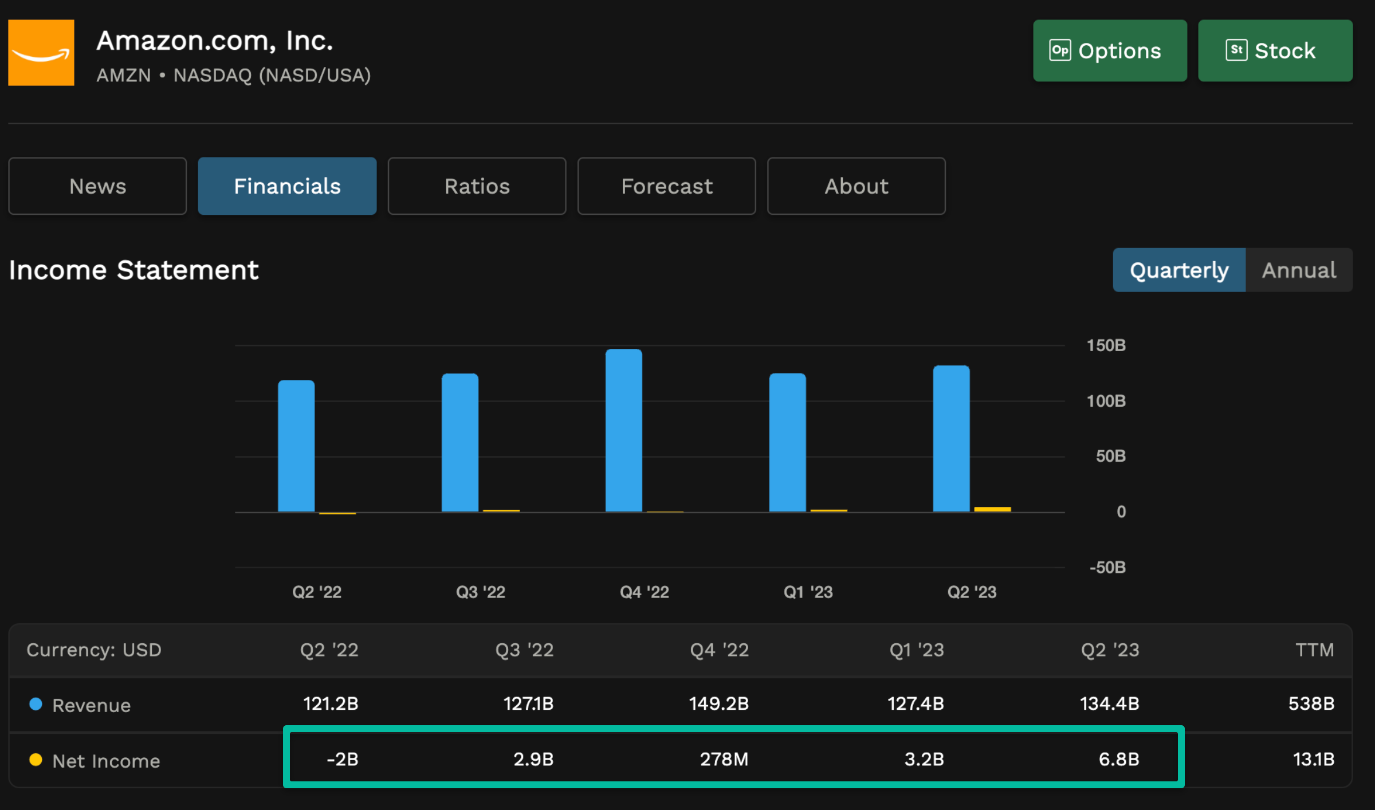This screenshot has height=810, width=1375.
Task: Click the St icon in the Stock button
Action: pos(1236,50)
